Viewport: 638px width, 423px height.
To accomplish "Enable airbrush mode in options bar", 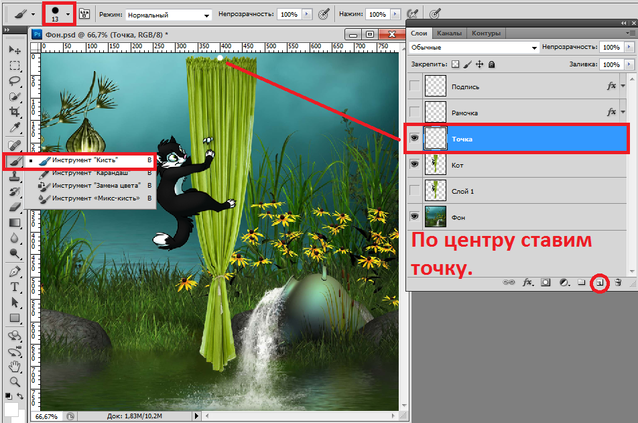I will (x=413, y=14).
